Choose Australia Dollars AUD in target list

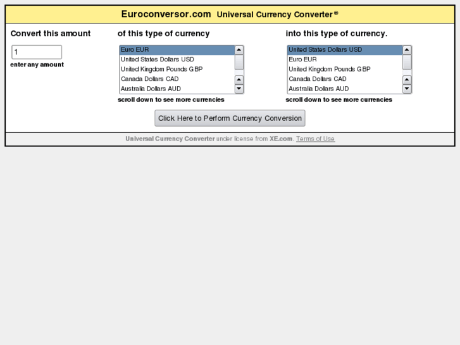pos(345,89)
